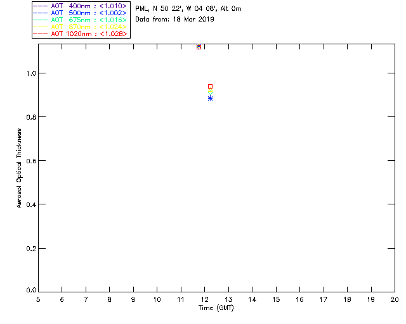406x324 pixels.
Task: Click the Aerosol Optical Thickness axis label
Action: click(x=19, y=168)
